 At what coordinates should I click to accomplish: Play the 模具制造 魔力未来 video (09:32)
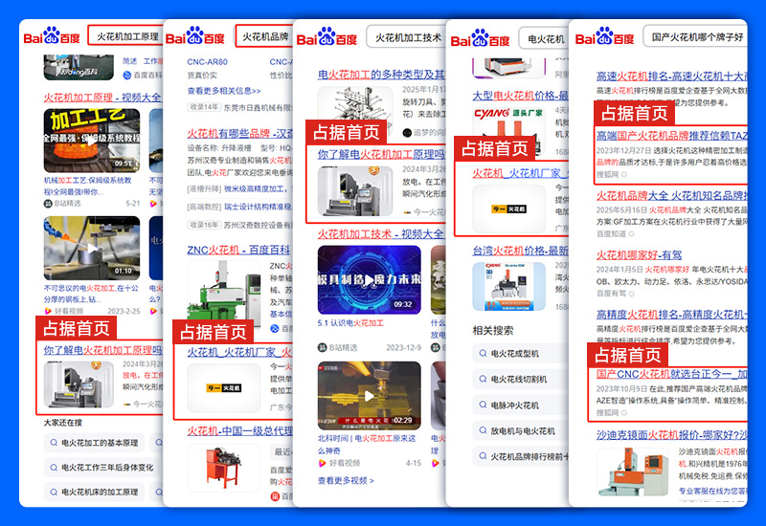tap(370, 279)
